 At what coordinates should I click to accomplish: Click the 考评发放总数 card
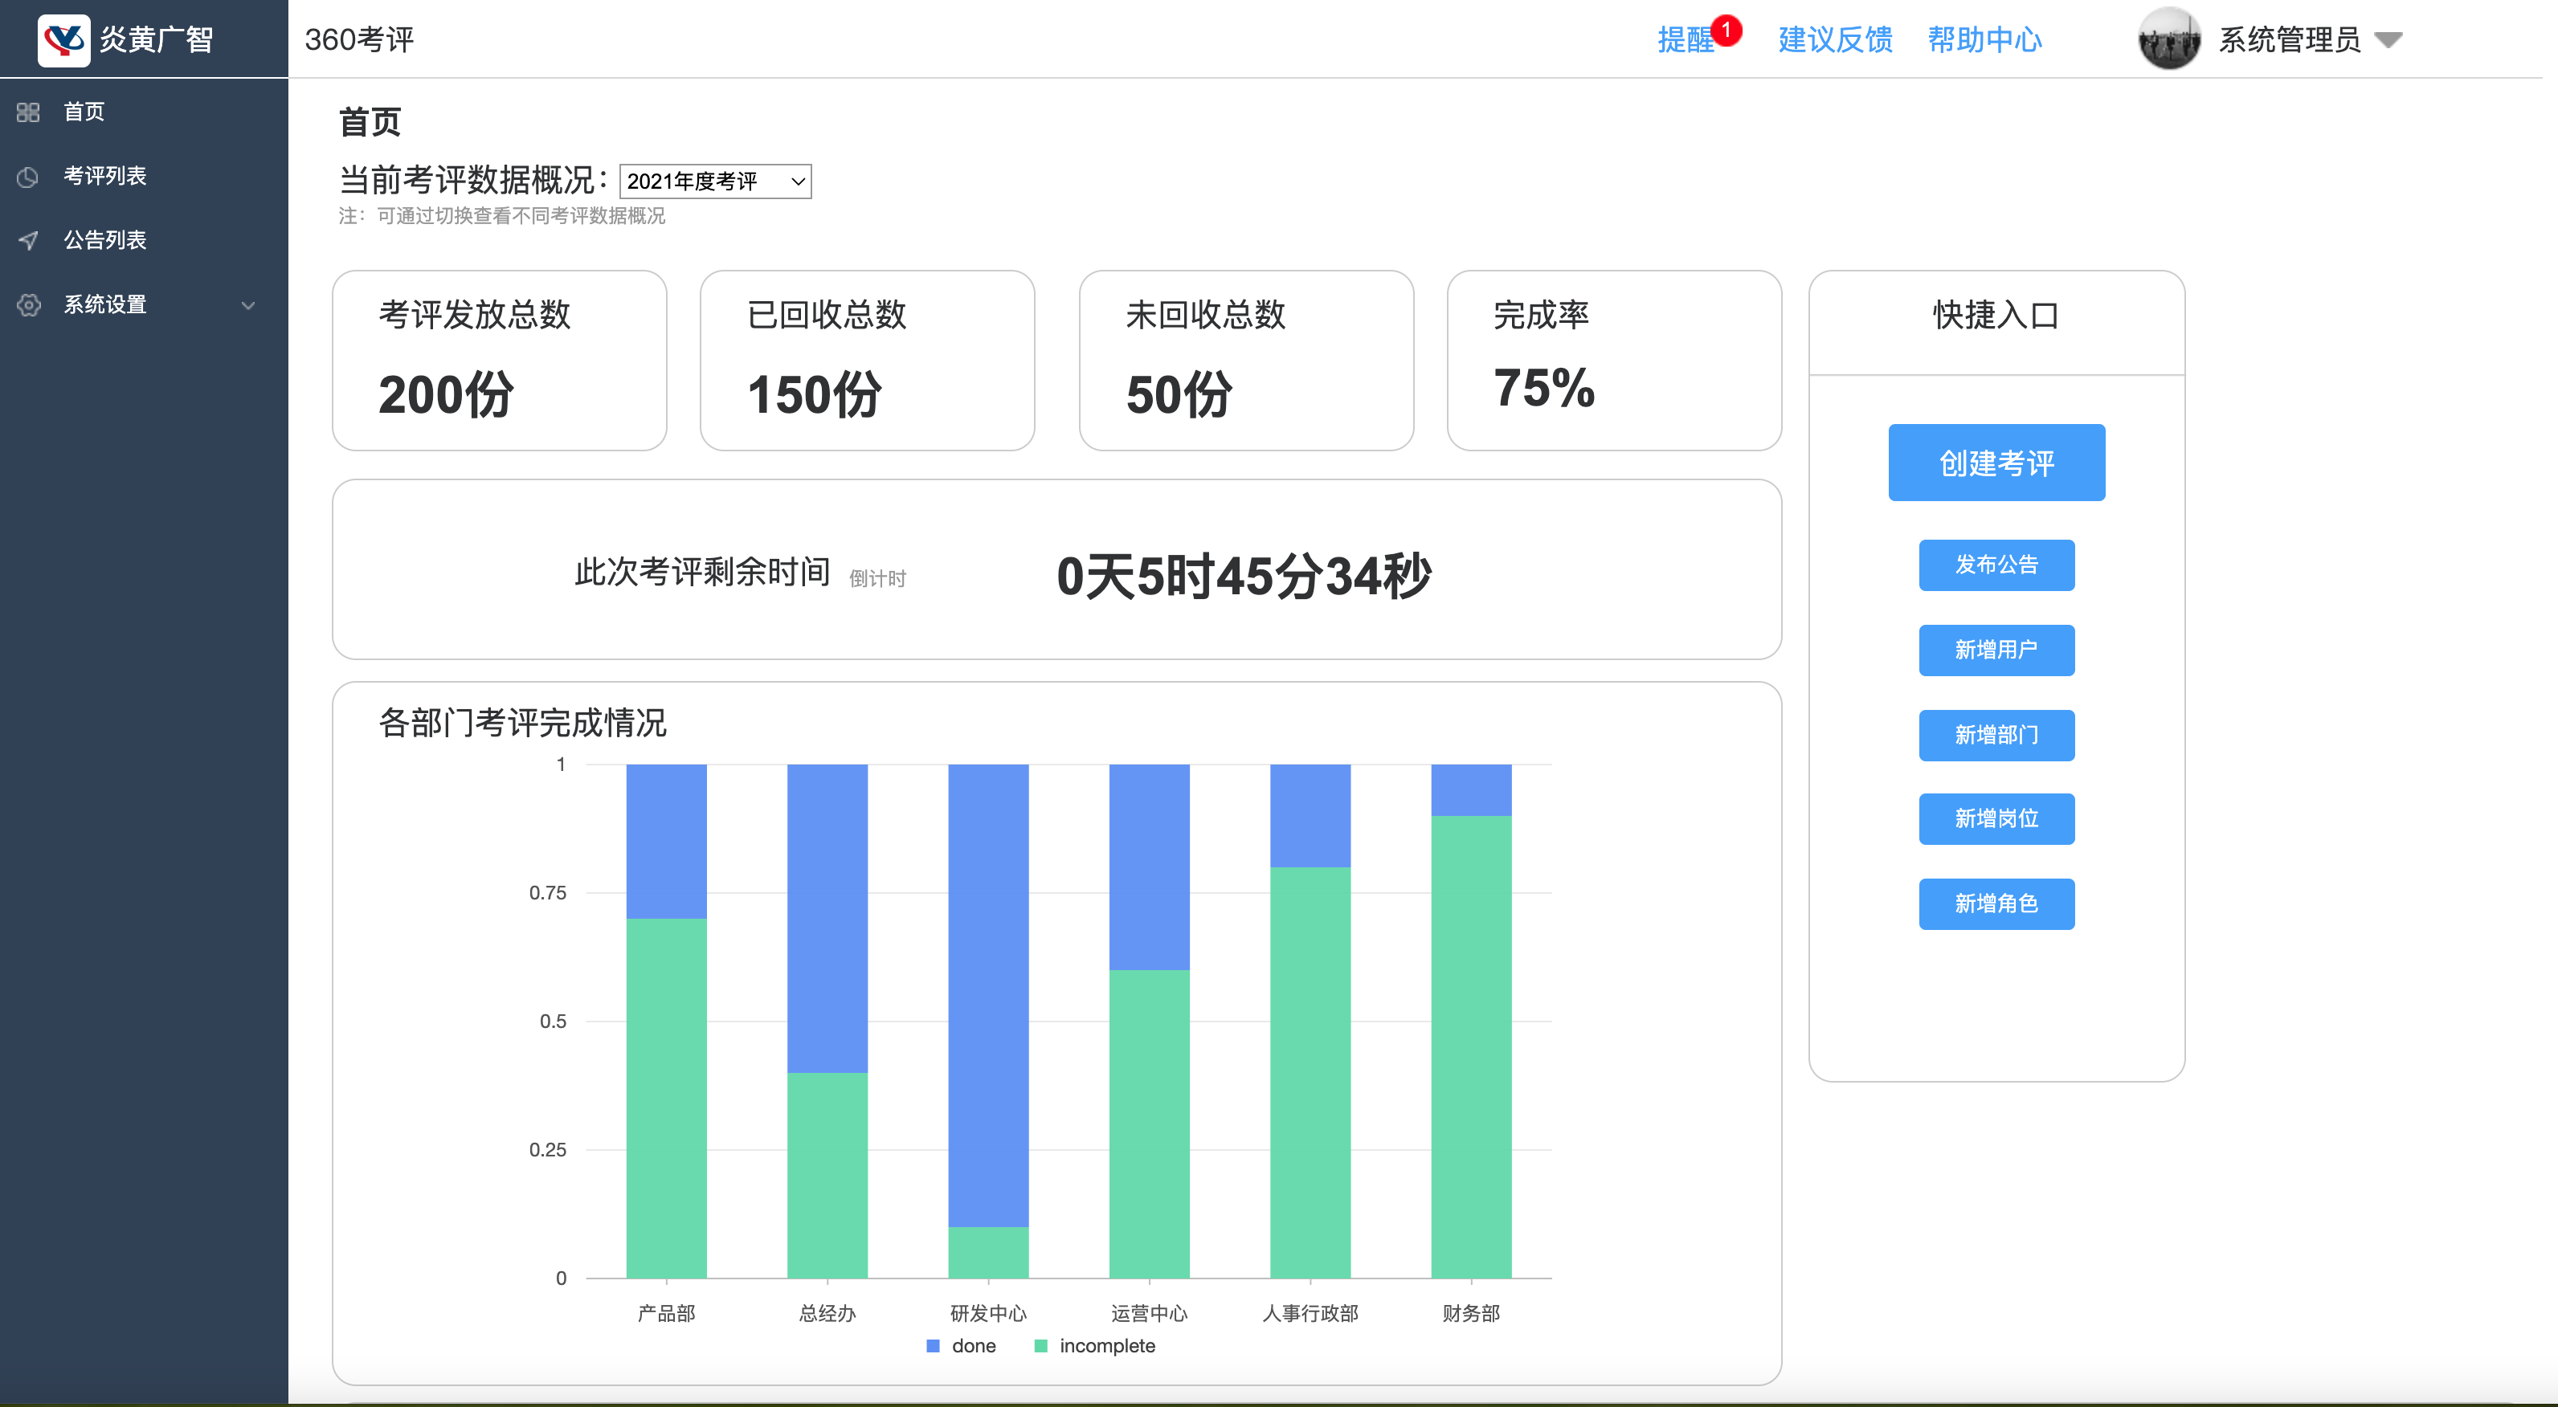click(500, 361)
